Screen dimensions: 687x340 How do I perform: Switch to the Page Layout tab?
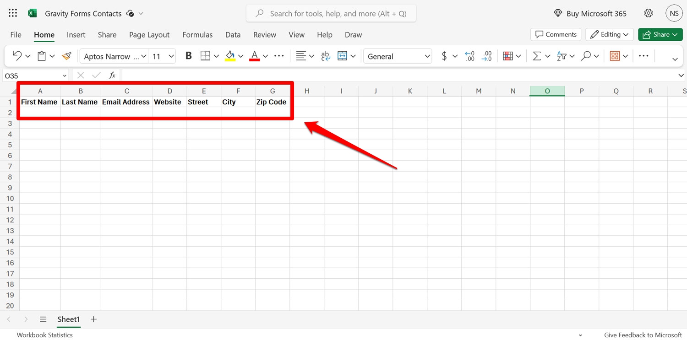pos(149,35)
